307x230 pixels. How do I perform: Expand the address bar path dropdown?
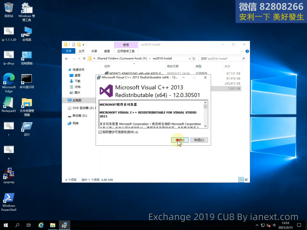point(189,59)
